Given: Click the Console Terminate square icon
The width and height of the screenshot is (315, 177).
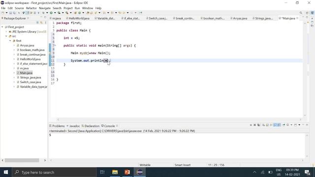Looking at the screenshot, I should [x=251, y=125].
